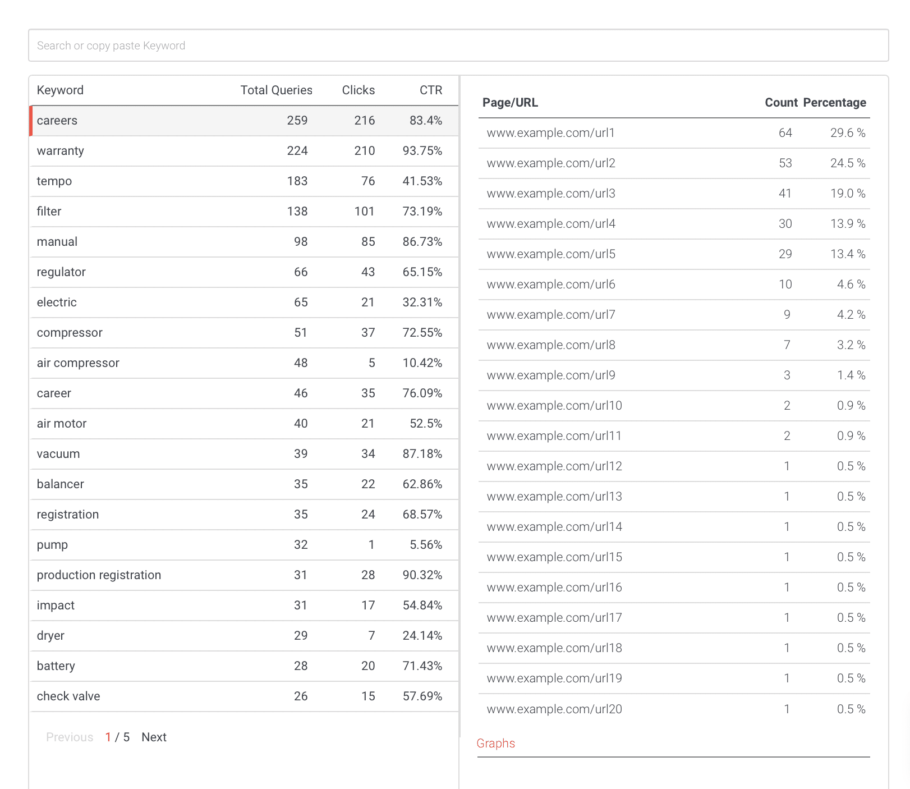Select the compressor keyword row
This screenshot has height=789, width=910.
244,333
